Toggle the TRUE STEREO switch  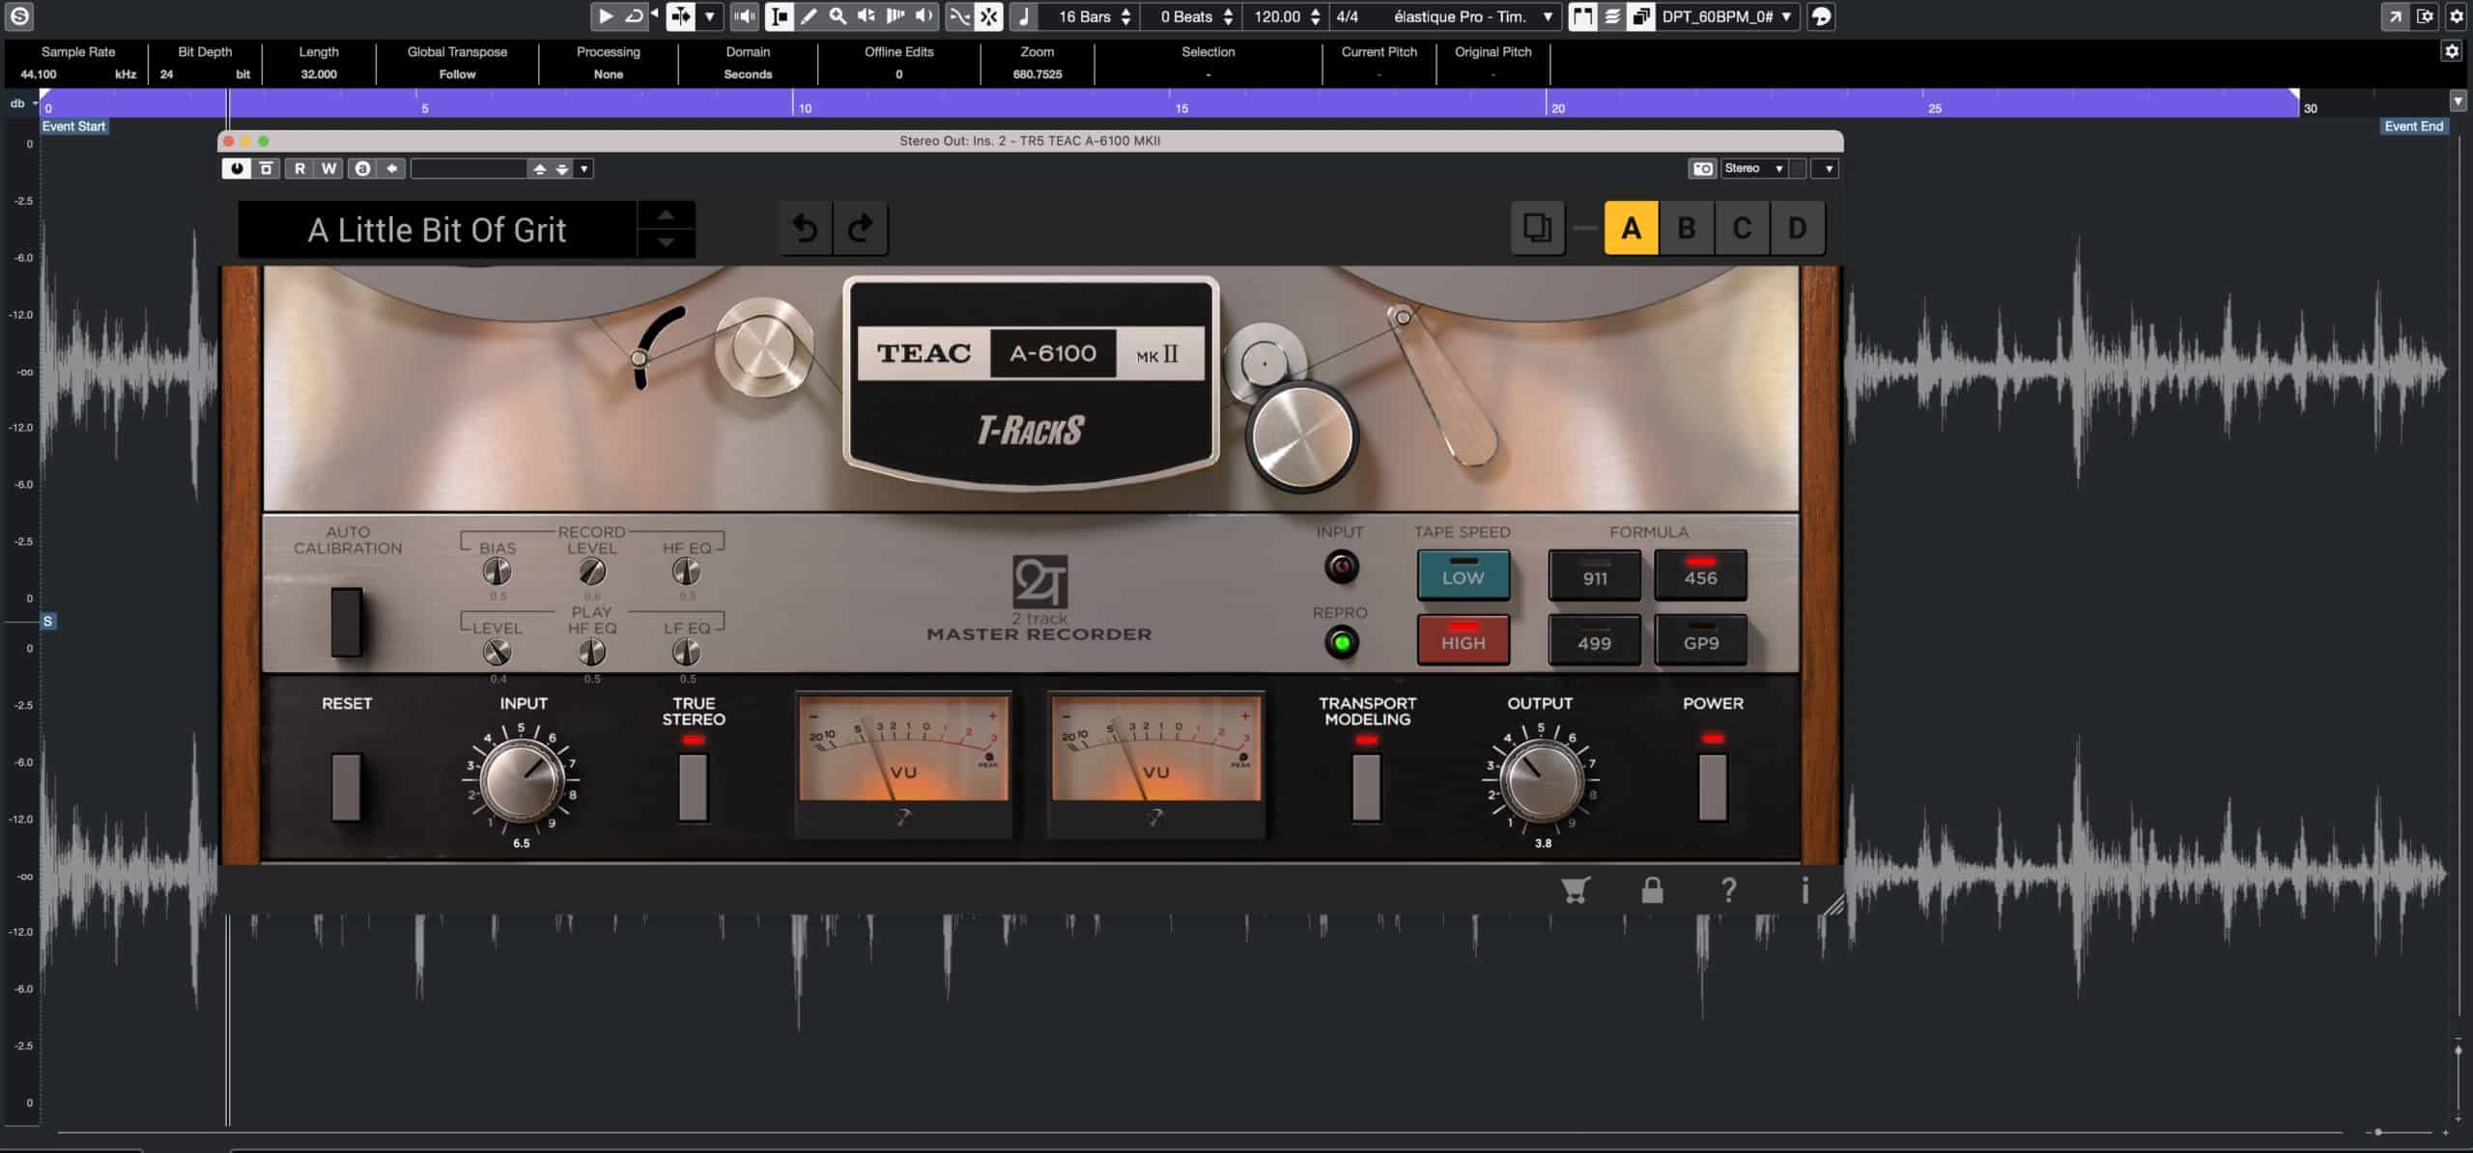(x=694, y=786)
